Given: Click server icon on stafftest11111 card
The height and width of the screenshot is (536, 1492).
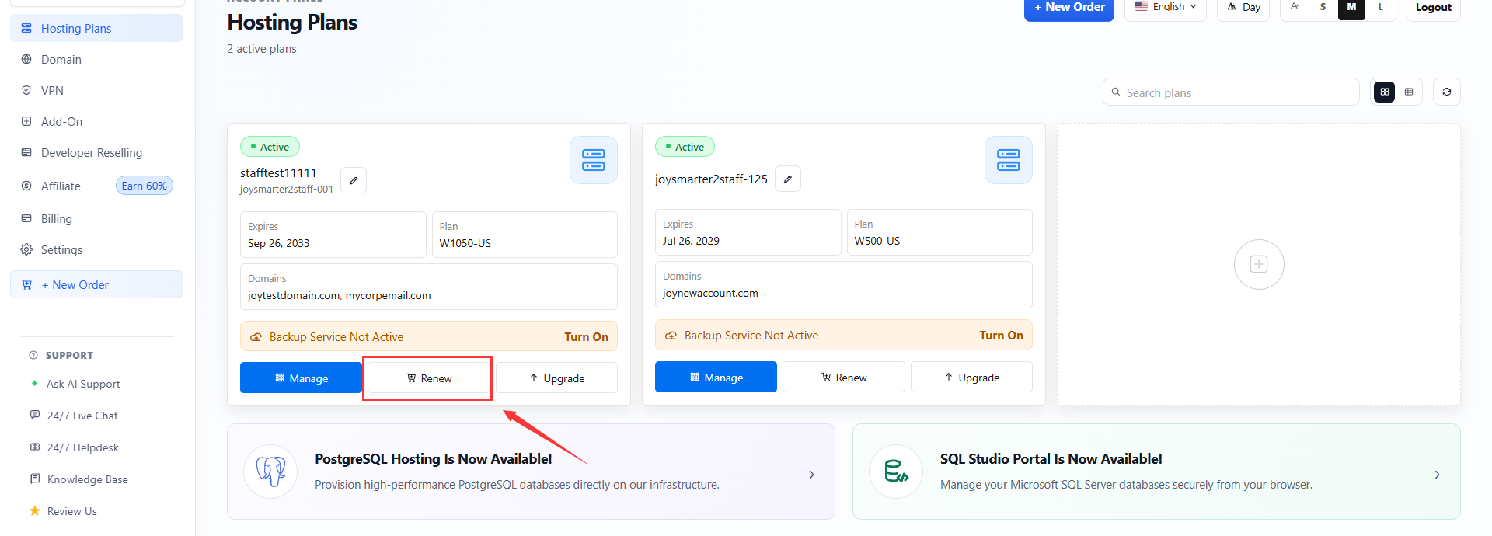Looking at the screenshot, I should (x=594, y=160).
